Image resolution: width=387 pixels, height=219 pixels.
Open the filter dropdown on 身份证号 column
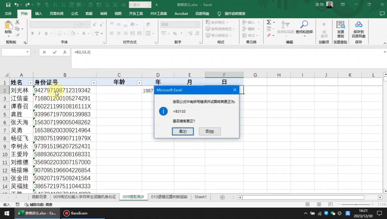pyautogui.click(x=94, y=82)
